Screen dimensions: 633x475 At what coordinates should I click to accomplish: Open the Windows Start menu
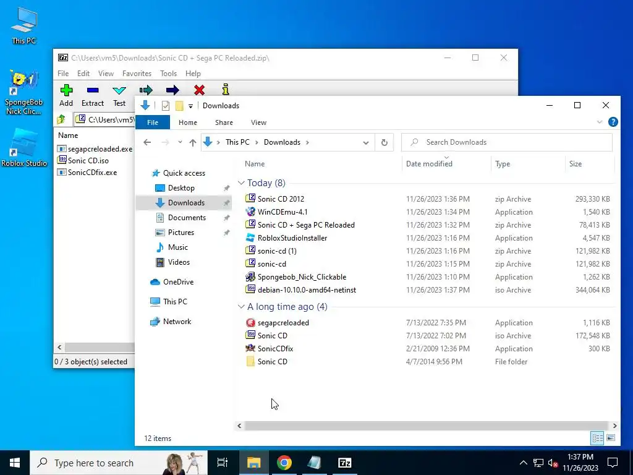(x=15, y=463)
